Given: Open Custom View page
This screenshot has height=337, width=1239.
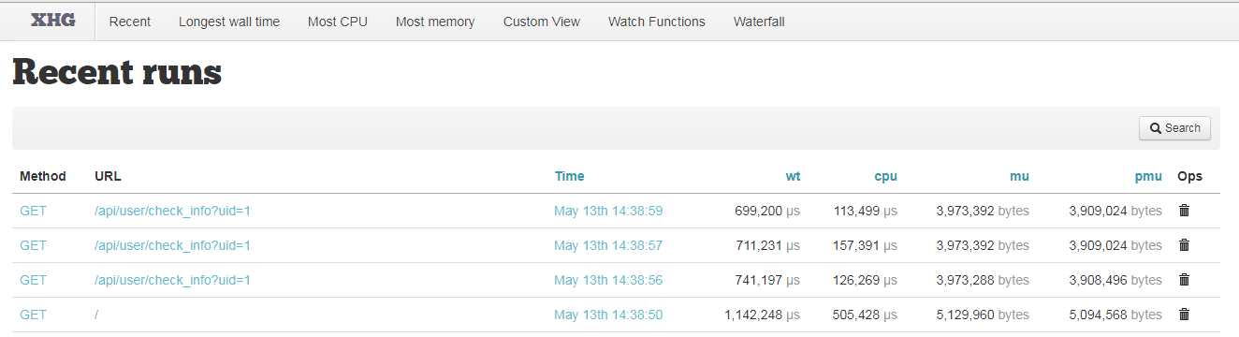Looking at the screenshot, I should tap(542, 22).
